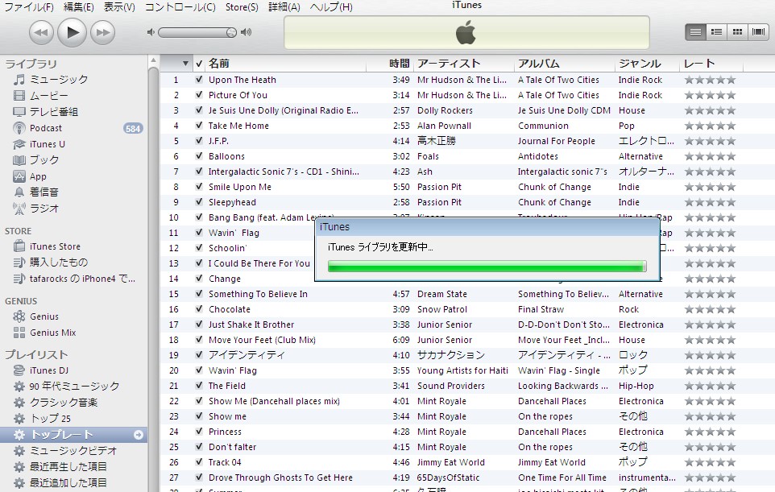The height and width of the screenshot is (492, 775).
Task: Open コントロール(C) menu
Action: point(180,7)
